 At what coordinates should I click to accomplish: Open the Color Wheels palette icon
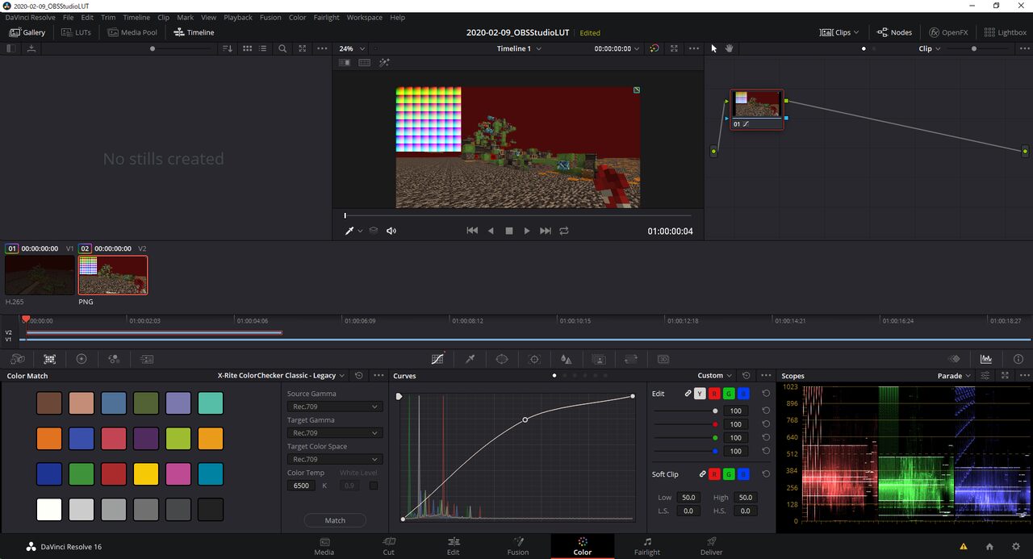coord(81,359)
